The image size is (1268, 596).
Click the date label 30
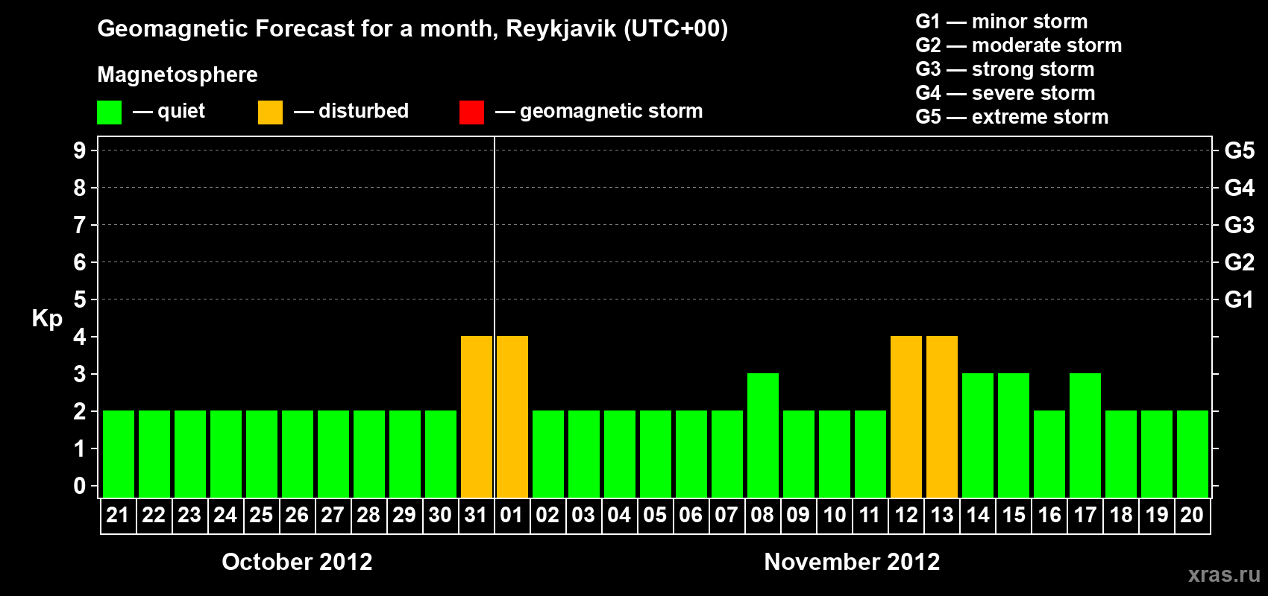click(x=440, y=516)
